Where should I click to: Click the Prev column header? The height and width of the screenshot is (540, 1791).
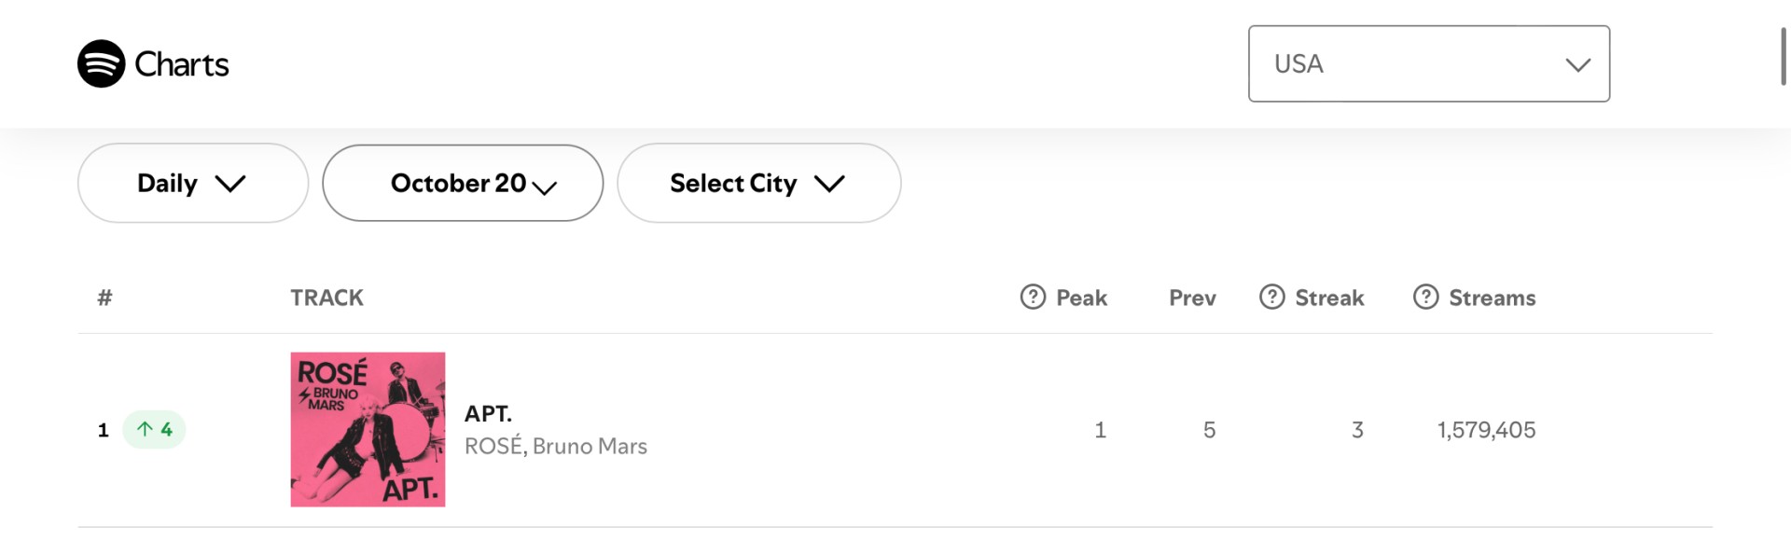pyautogui.click(x=1192, y=298)
